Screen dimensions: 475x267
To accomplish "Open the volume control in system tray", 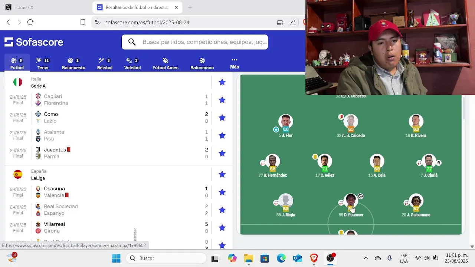I will point(426,258).
